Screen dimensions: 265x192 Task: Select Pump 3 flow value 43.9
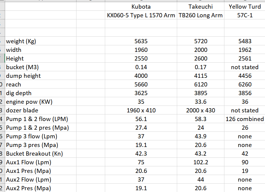200,136
